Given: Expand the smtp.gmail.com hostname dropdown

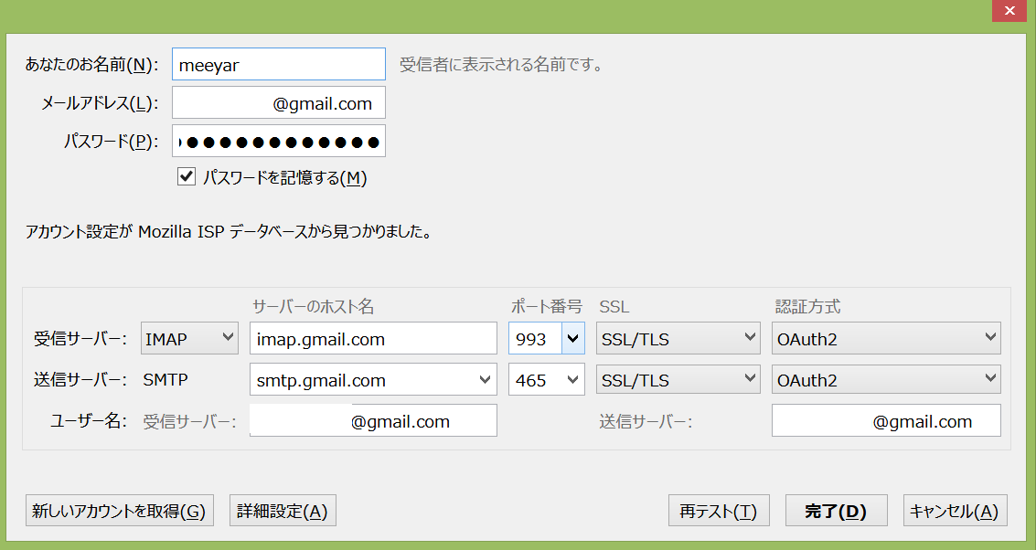Looking at the screenshot, I should click(484, 380).
